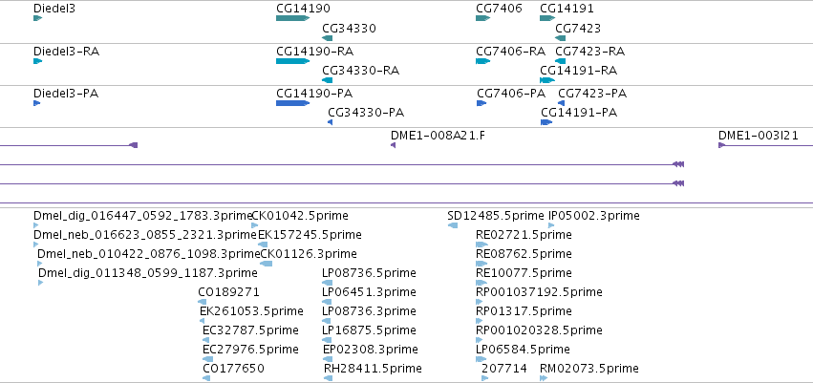The width and height of the screenshot is (813, 383).
Task: Open transcript CG14190-RA
Action: point(314,52)
